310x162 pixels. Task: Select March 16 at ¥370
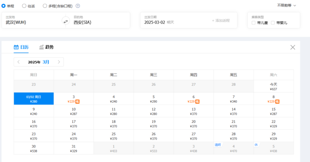[x=34, y=124]
